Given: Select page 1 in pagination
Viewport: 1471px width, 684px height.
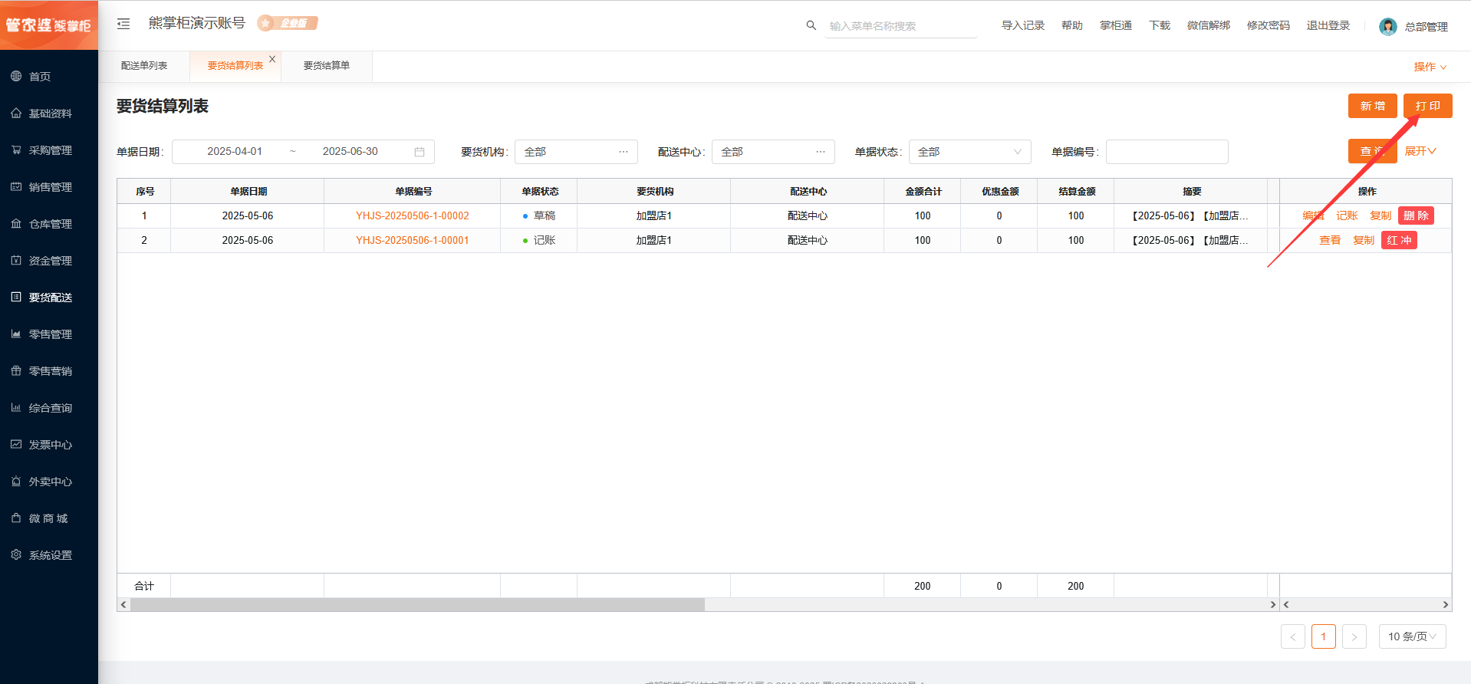Looking at the screenshot, I should pyautogui.click(x=1323, y=636).
